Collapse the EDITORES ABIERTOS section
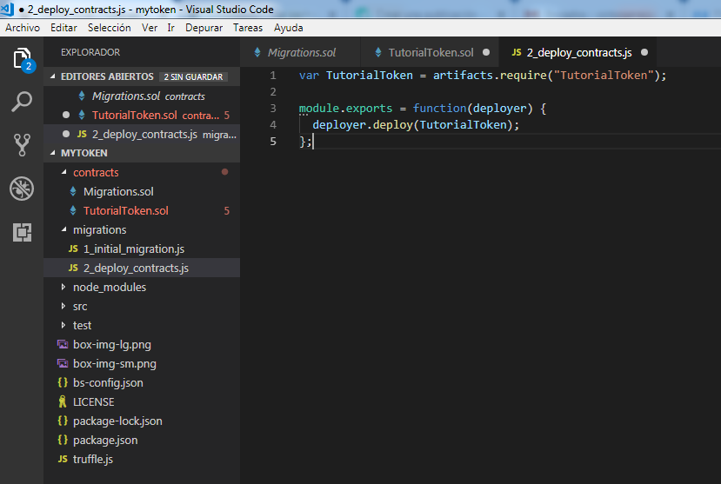The width and height of the screenshot is (721, 484). 53,76
